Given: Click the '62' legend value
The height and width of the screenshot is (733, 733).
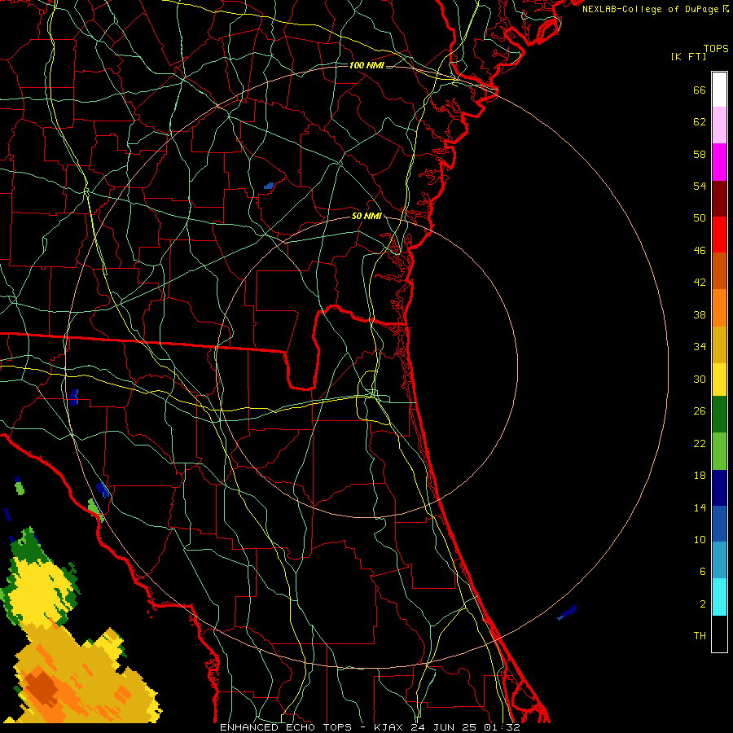Looking at the screenshot, I should [700, 122].
